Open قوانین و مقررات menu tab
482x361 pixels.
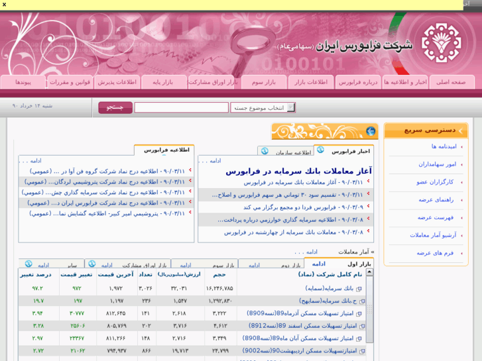coord(70,82)
